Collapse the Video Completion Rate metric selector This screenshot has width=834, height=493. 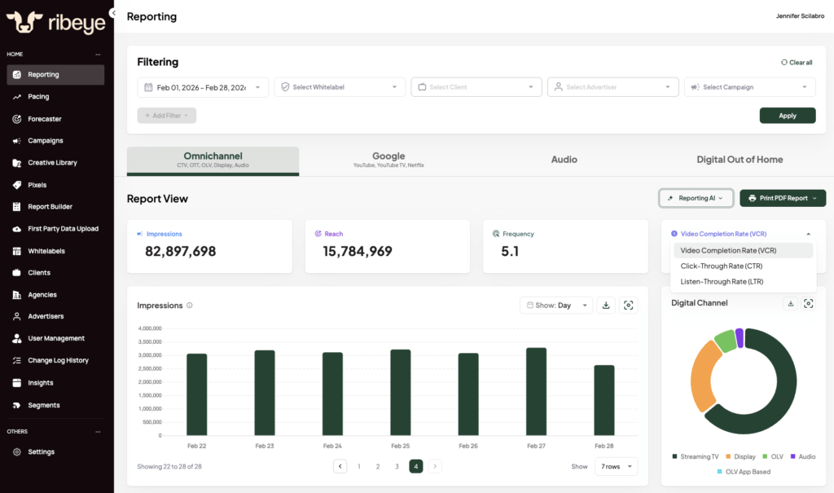point(809,234)
